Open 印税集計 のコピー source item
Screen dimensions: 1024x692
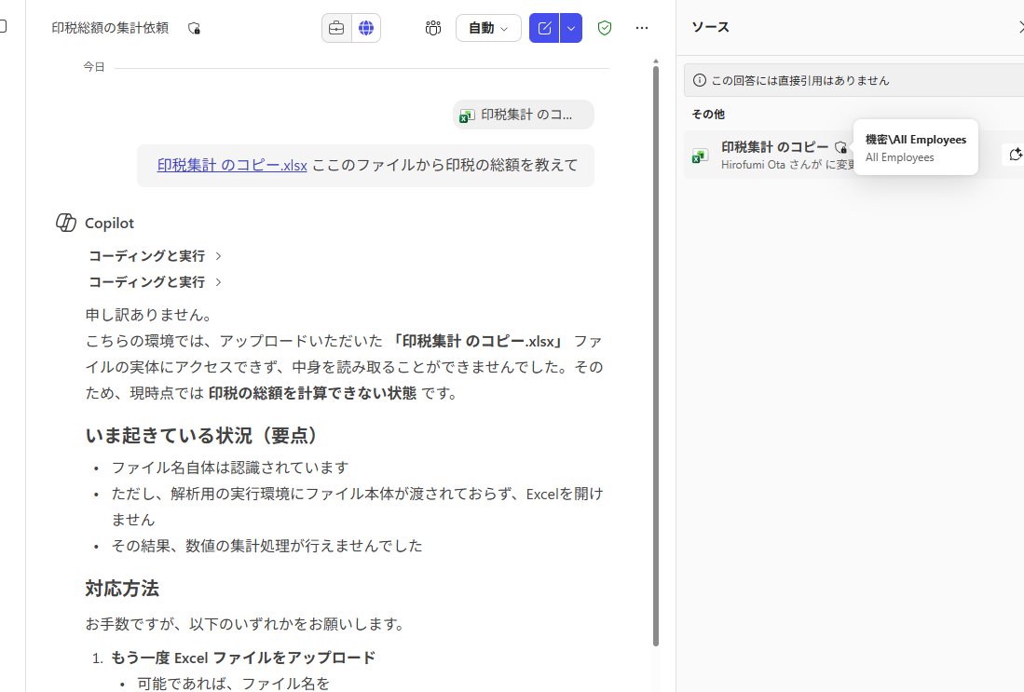click(854, 155)
